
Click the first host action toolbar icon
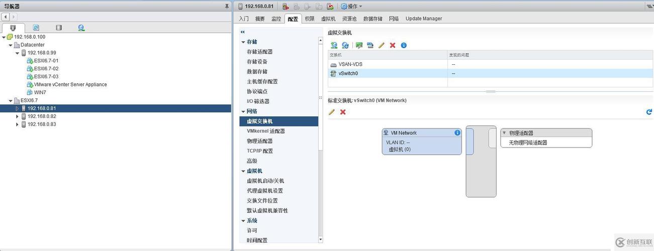(x=286, y=6)
